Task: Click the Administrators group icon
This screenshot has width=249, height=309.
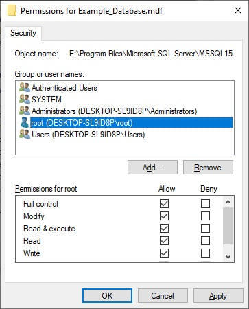Action: point(25,111)
